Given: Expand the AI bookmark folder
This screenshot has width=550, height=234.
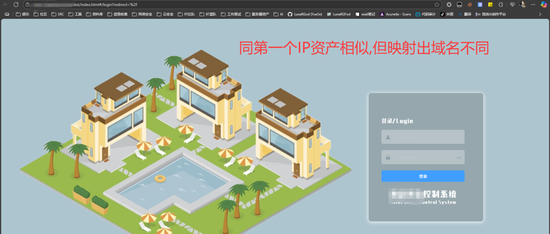Looking at the screenshot, I should tap(279, 14).
